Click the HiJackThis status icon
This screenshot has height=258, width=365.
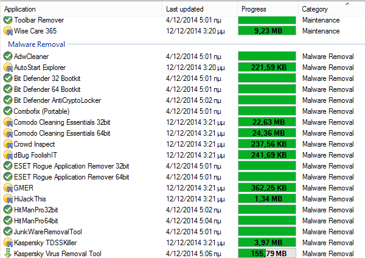coord(8,198)
